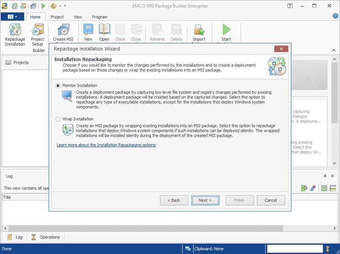Open Learn more about Installation Repackaging options link

pyautogui.click(x=106, y=145)
